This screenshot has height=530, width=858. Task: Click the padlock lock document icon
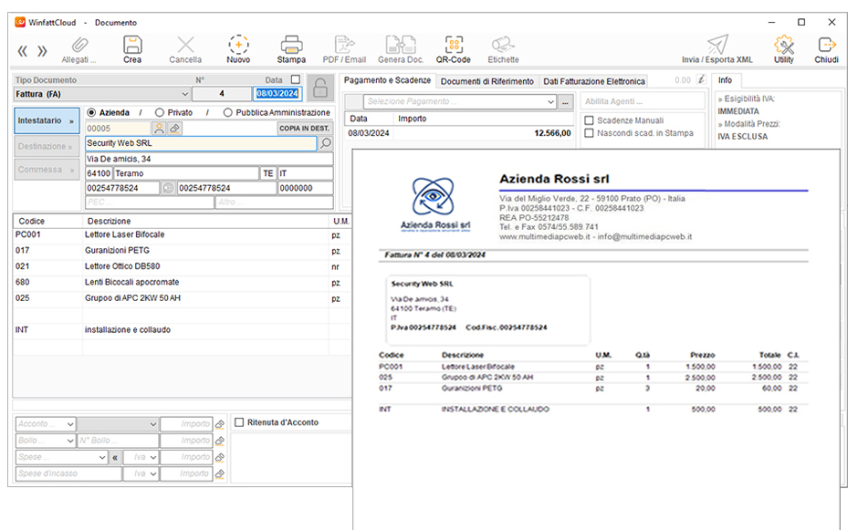click(320, 88)
